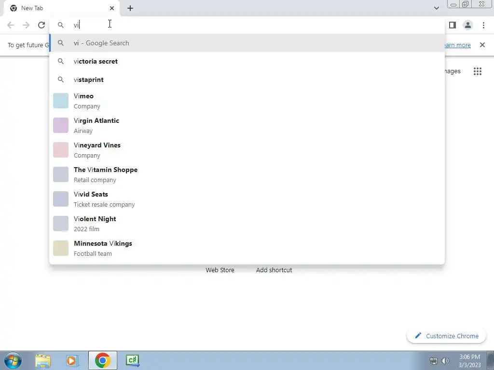Viewport: 494px width, 370px height.
Task: Click the back navigation arrow
Action: click(11, 25)
